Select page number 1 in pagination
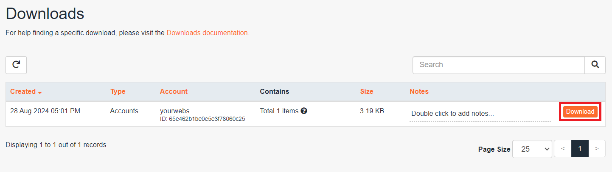Image resolution: width=612 pixels, height=172 pixels. pyautogui.click(x=580, y=149)
